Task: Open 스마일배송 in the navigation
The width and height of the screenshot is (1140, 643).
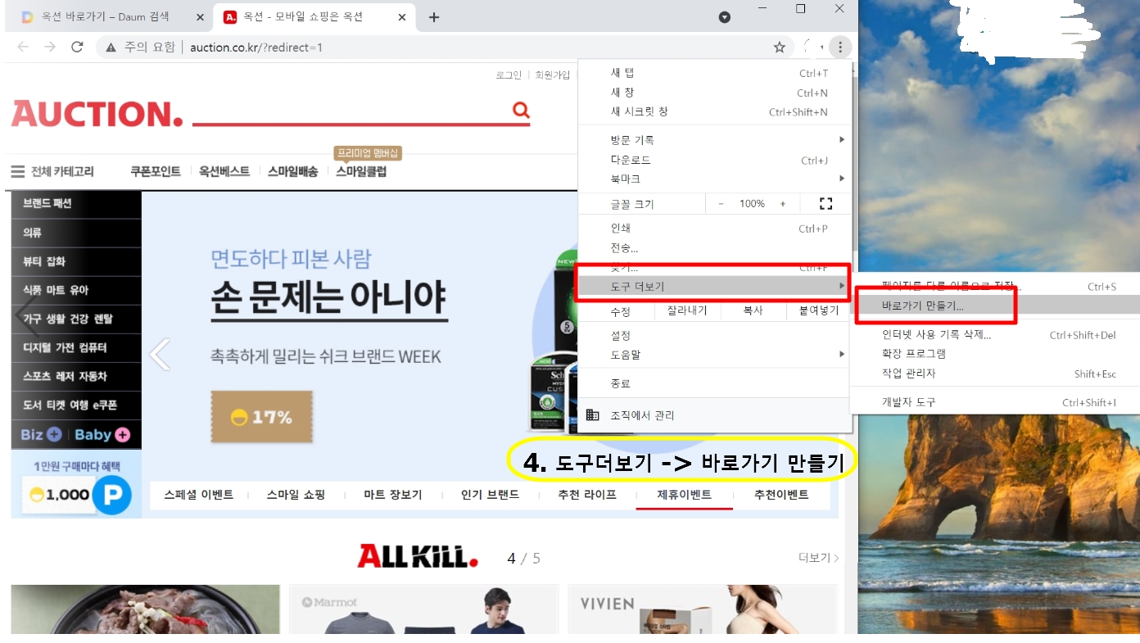Action: click(292, 171)
